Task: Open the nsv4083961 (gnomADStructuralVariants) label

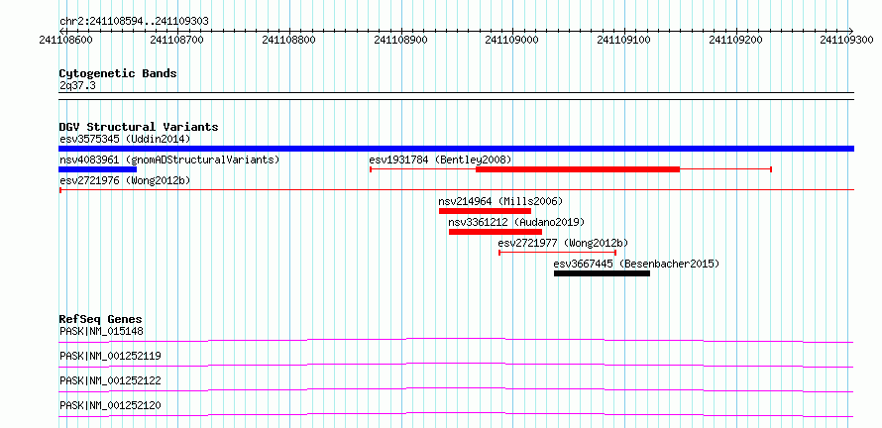Action: tap(169, 160)
